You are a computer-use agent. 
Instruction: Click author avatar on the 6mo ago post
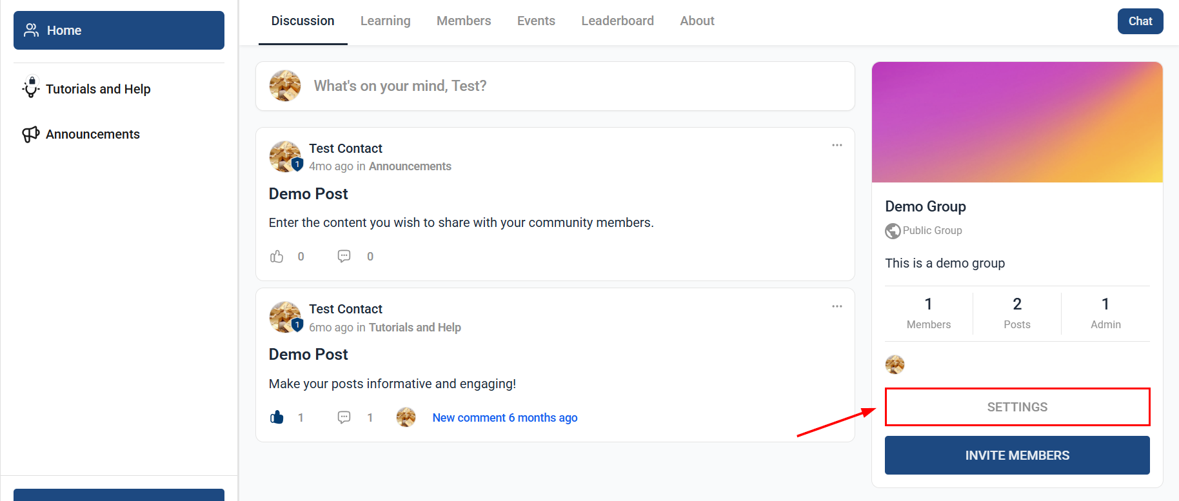point(285,317)
